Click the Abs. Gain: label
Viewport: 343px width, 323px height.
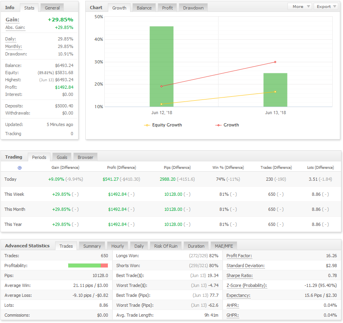coord(15,28)
